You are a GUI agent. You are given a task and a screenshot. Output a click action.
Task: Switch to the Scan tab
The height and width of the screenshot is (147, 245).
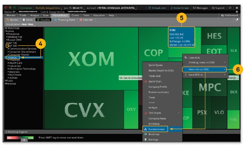point(46,15)
